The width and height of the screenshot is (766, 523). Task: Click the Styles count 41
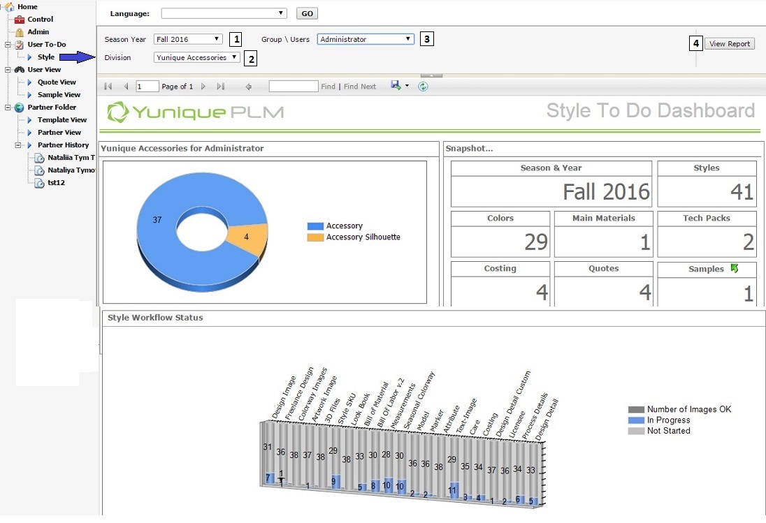[x=742, y=192]
